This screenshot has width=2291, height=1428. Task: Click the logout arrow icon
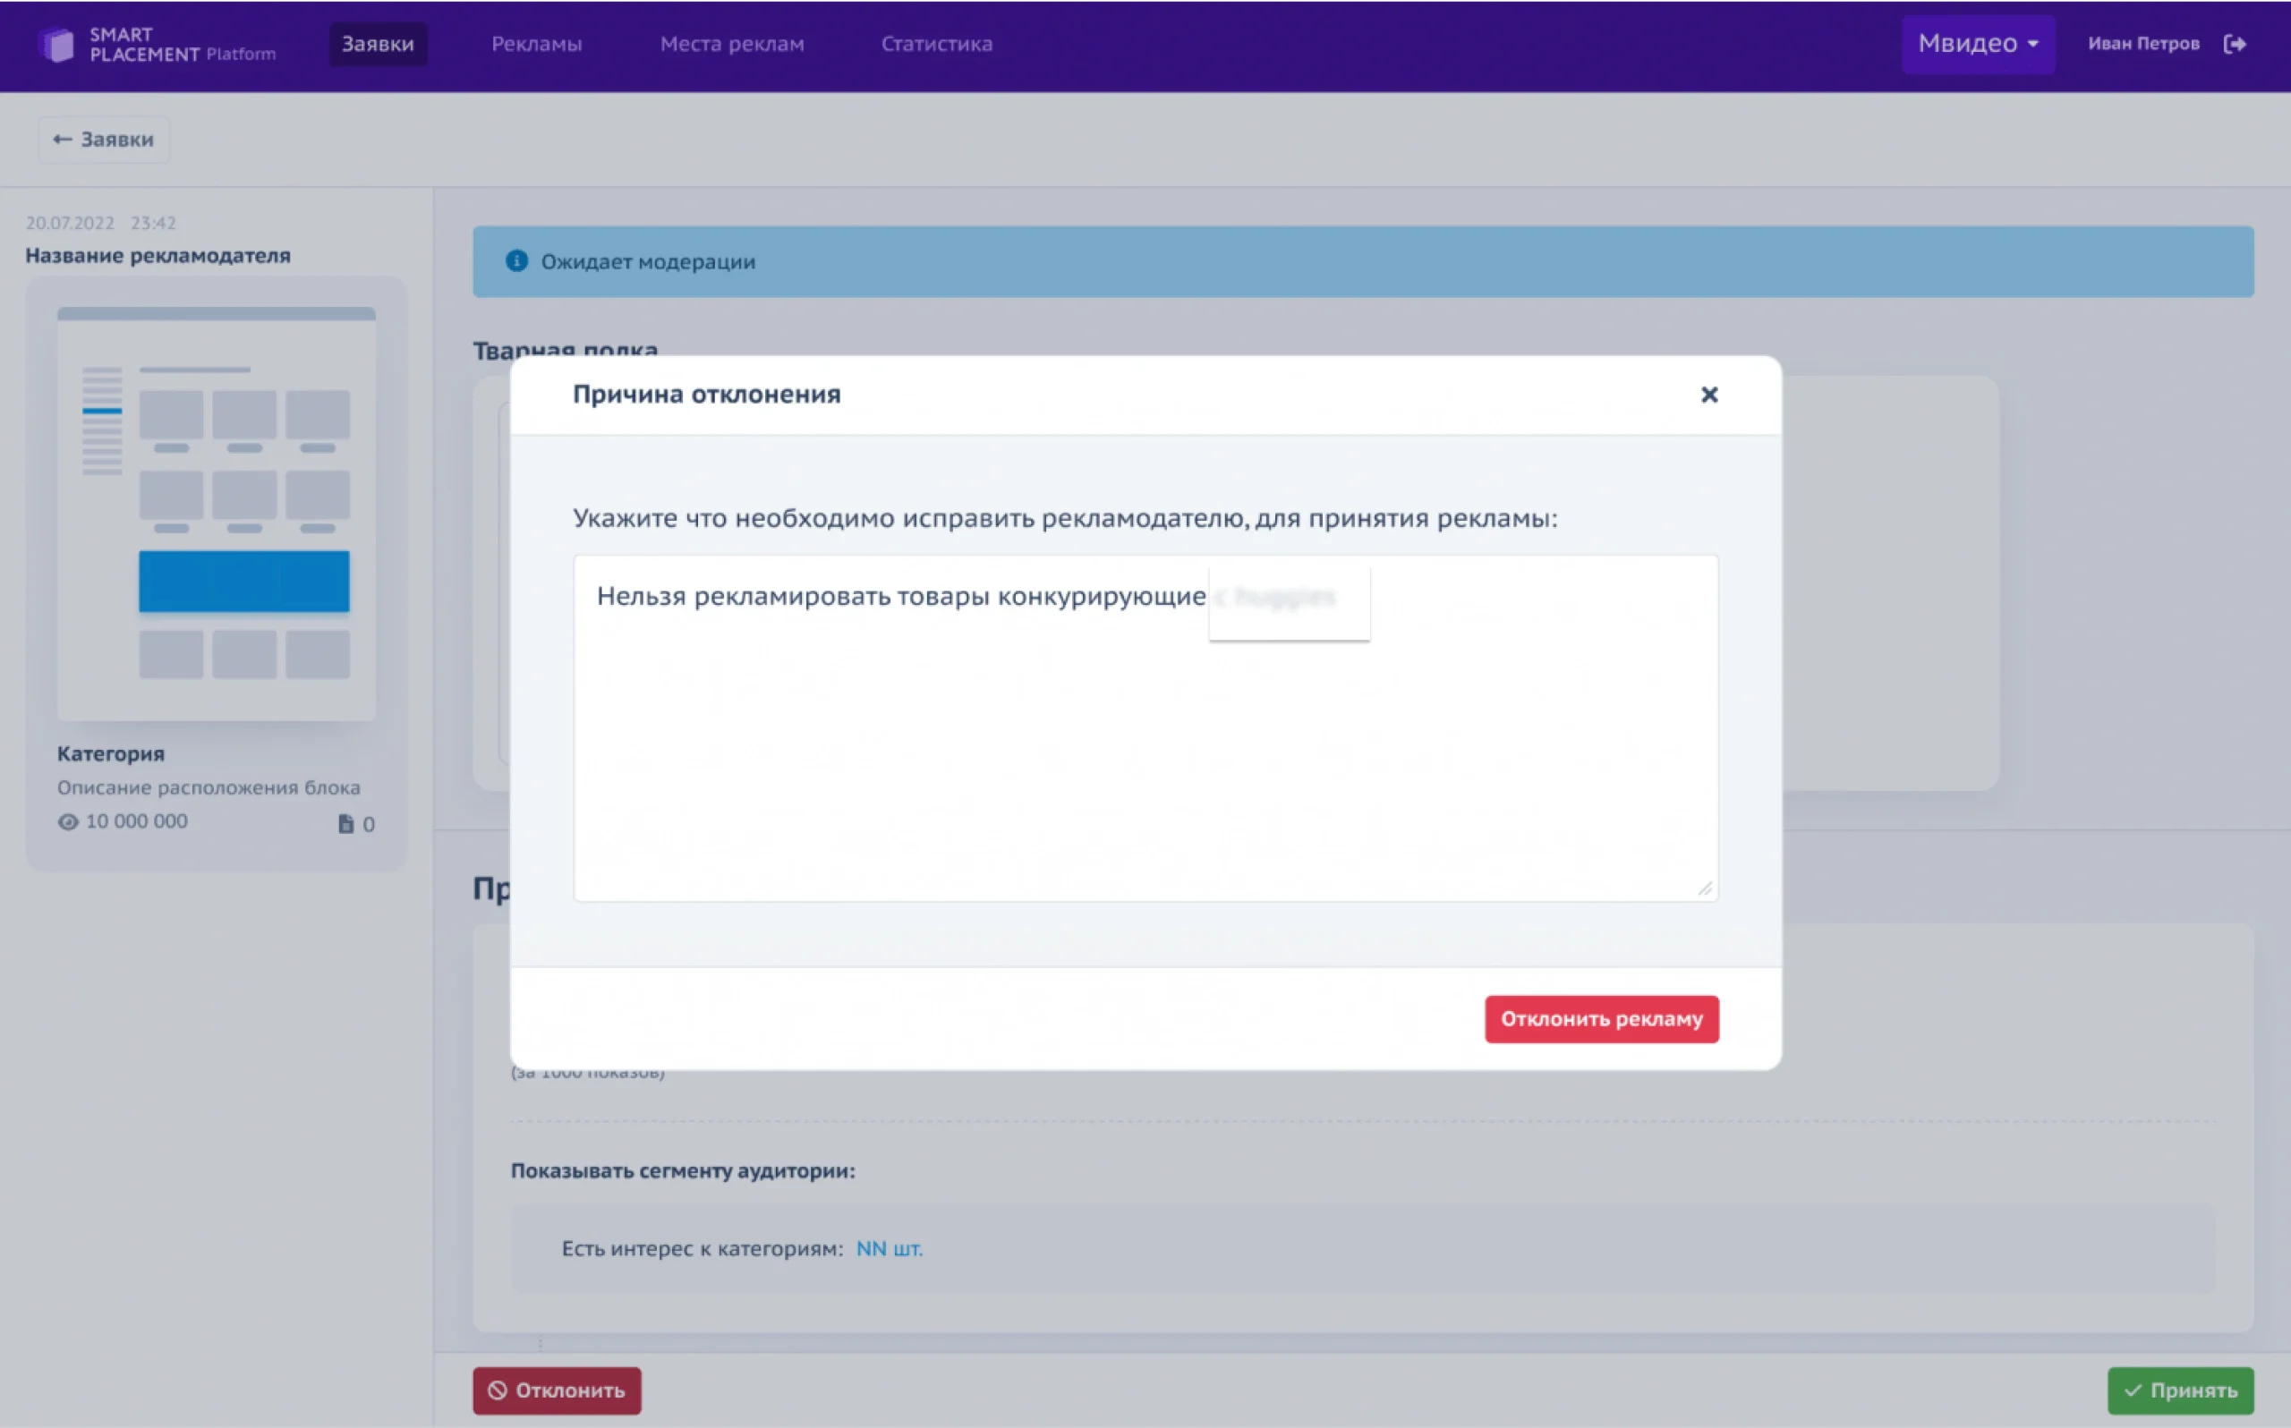[2235, 44]
